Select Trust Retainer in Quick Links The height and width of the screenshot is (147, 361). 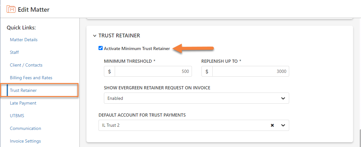coord(23,90)
